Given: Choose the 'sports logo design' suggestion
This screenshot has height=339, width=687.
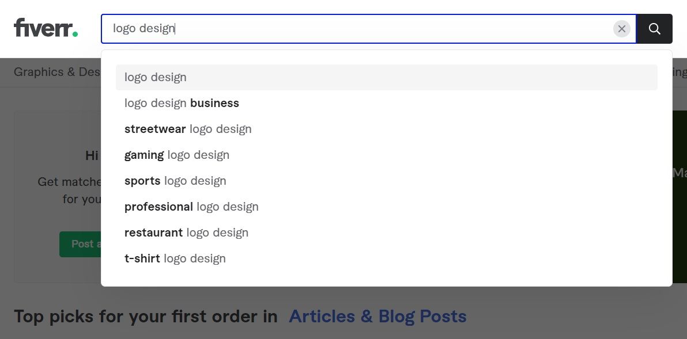Looking at the screenshot, I should [x=175, y=181].
